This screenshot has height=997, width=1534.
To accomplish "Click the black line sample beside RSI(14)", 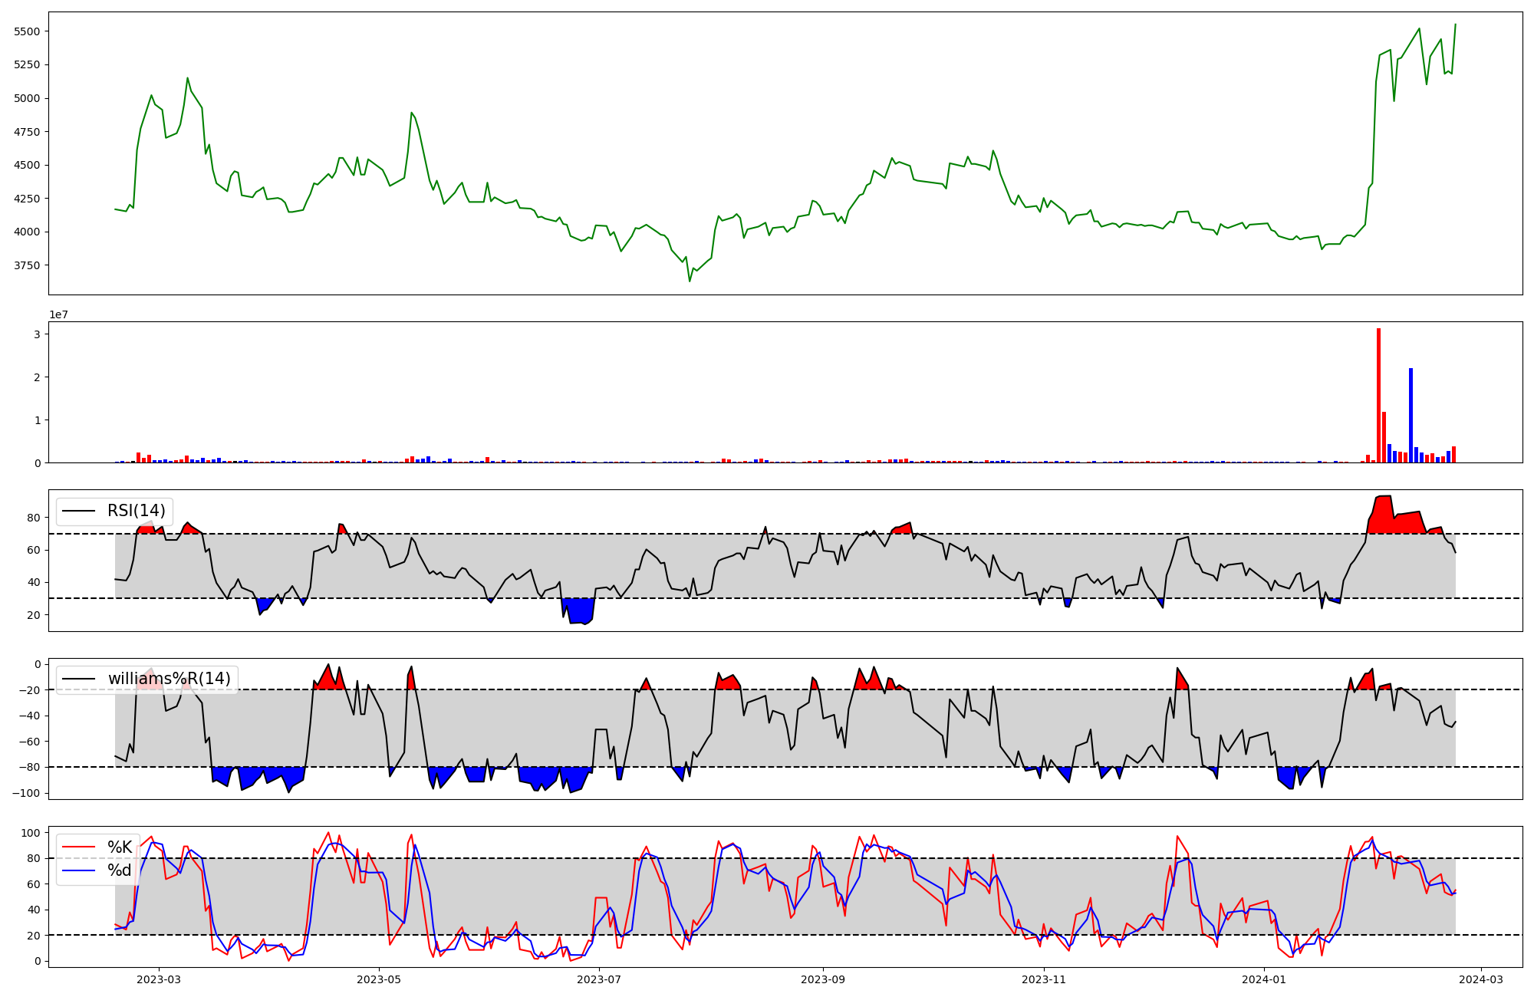I will coord(79,511).
